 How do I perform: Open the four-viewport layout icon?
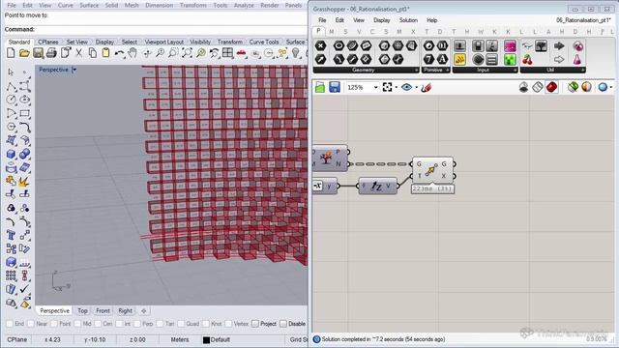pyautogui.click(x=228, y=53)
